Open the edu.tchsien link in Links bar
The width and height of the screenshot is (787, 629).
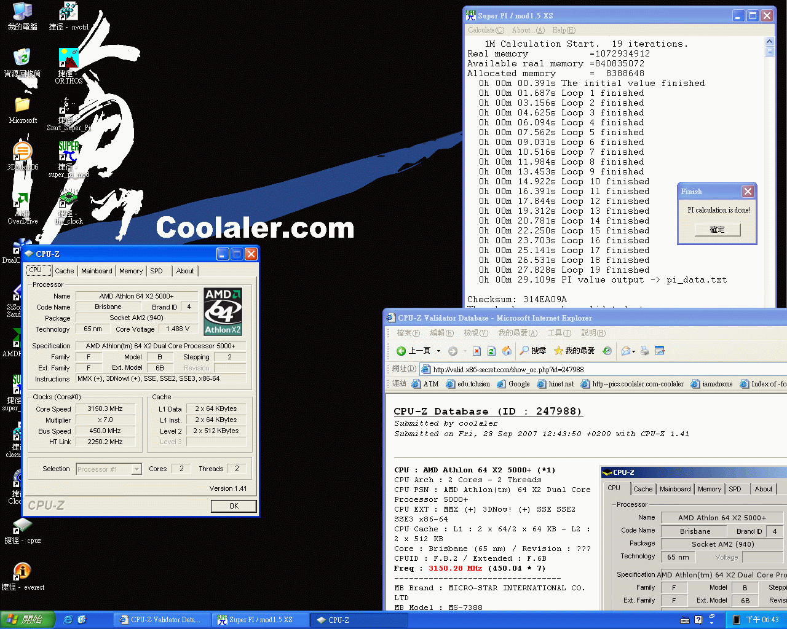pos(468,384)
